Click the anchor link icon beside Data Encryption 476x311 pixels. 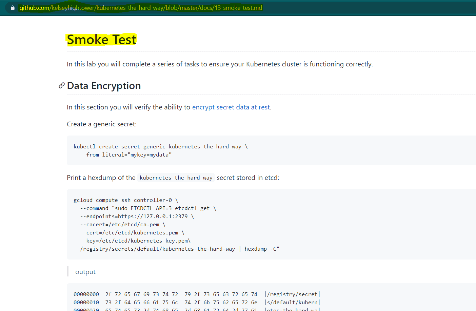[x=61, y=85]
